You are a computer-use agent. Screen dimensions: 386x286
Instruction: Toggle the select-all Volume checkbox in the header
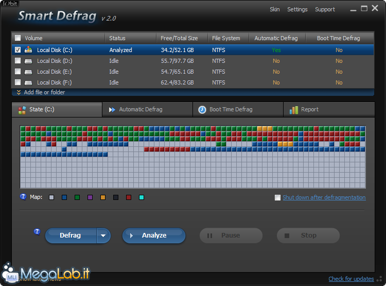tap(17, 38)
